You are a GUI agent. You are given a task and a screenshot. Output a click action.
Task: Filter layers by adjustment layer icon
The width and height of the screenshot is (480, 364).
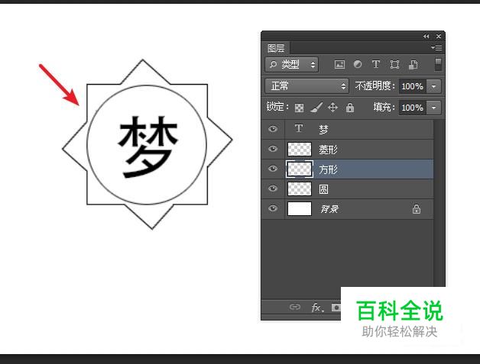[x=358, y=65]
